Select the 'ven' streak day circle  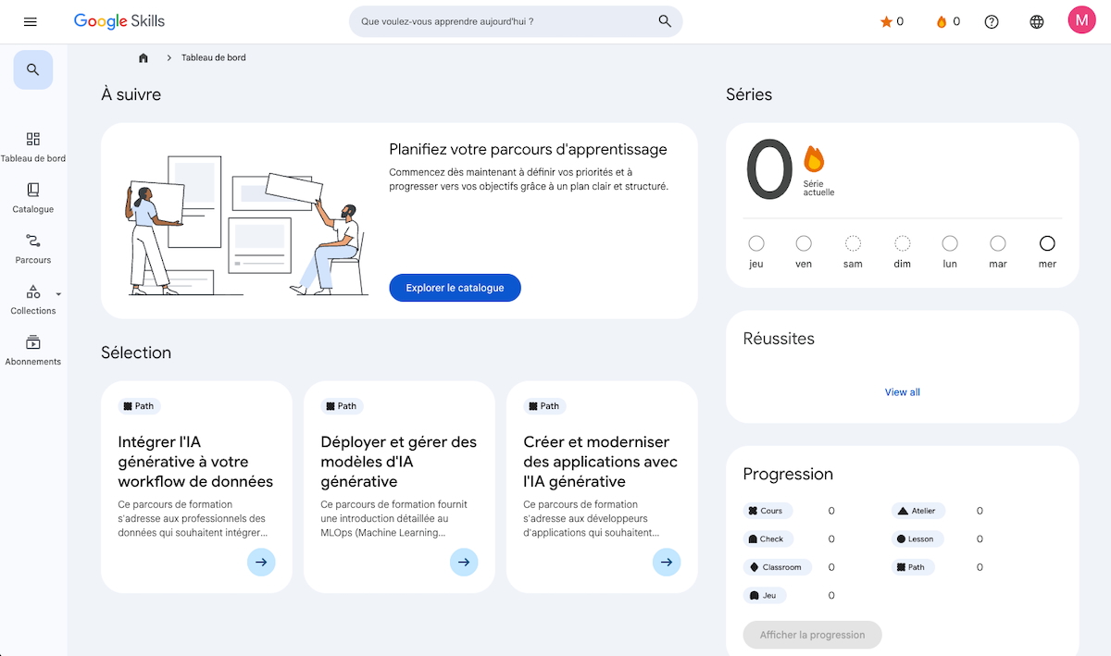tap(804, 243)
